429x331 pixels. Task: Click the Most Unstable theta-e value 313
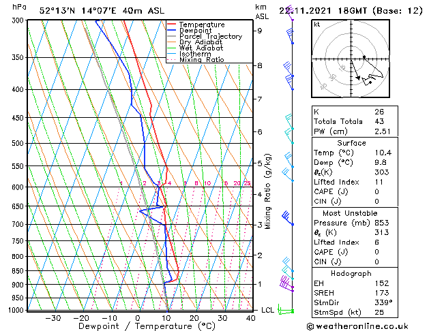[382, 232]
